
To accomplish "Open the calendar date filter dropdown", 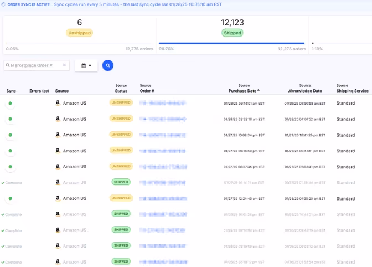I will click(86, 65).
